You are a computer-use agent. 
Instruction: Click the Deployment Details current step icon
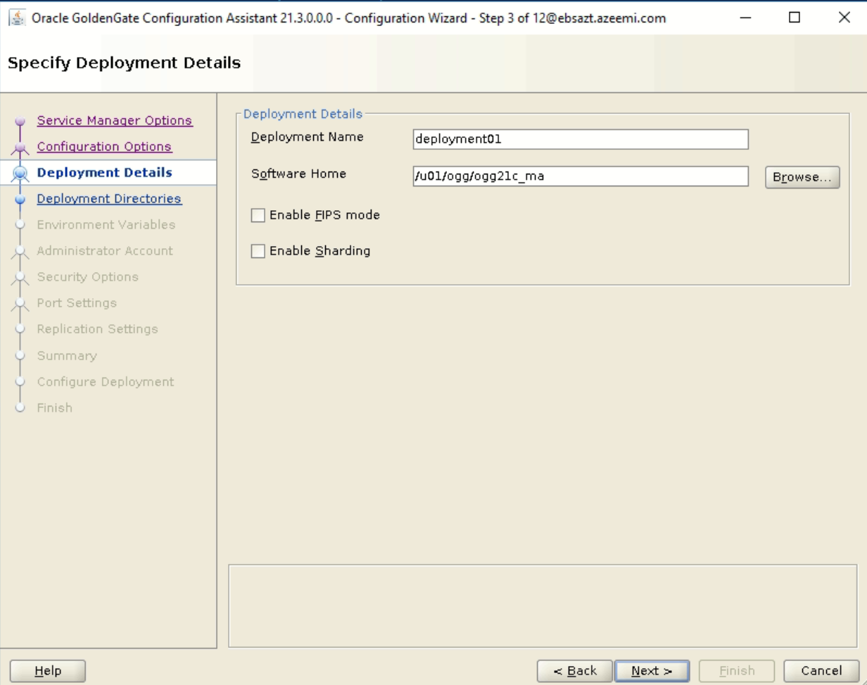20,173
